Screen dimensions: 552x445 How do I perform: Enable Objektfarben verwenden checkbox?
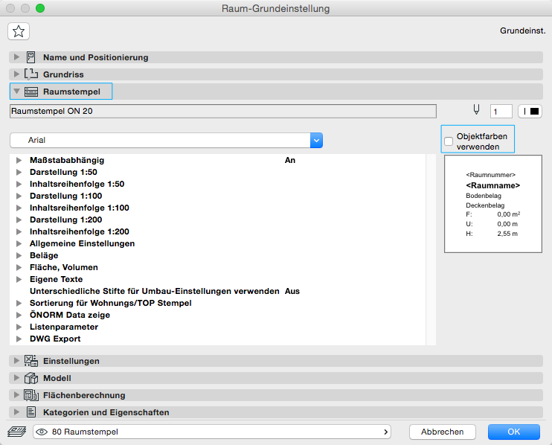tap(449, 141)
